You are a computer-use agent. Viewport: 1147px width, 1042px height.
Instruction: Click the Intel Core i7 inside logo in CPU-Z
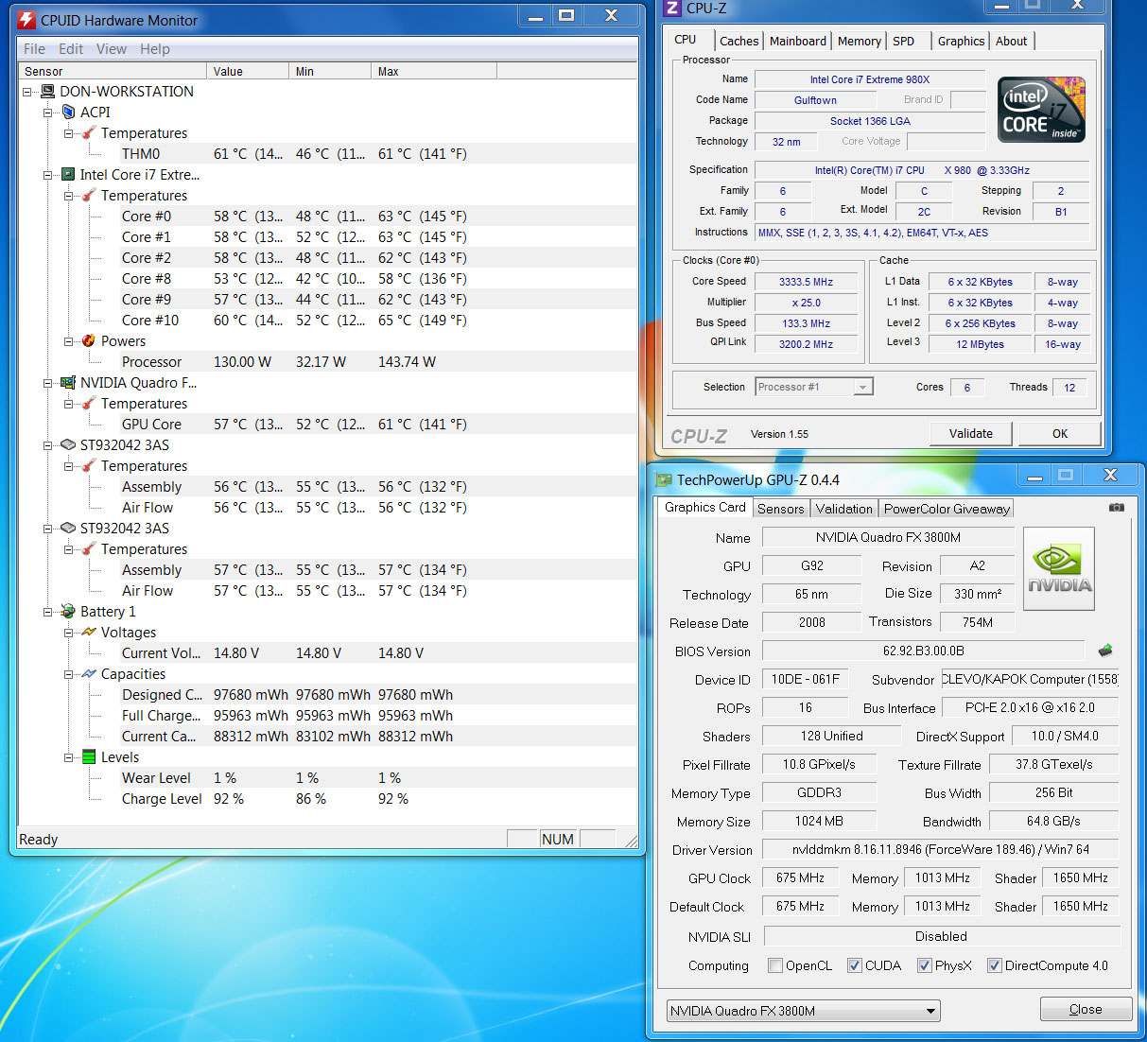1041,110
